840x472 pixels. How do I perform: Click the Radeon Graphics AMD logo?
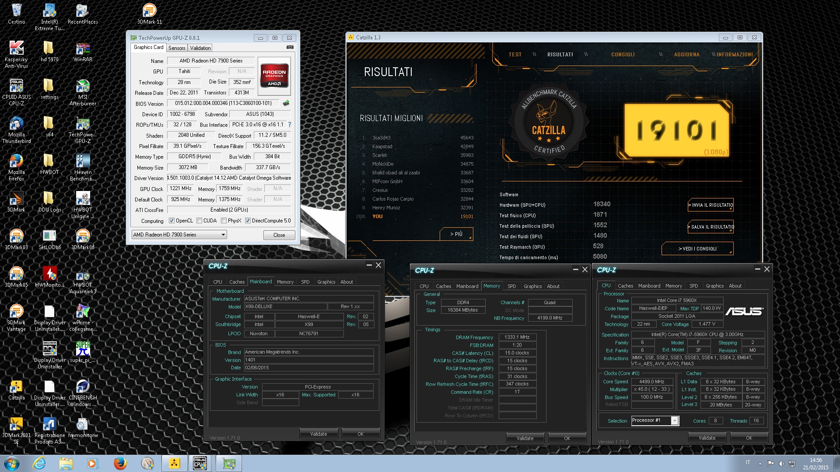pos(274,76)
